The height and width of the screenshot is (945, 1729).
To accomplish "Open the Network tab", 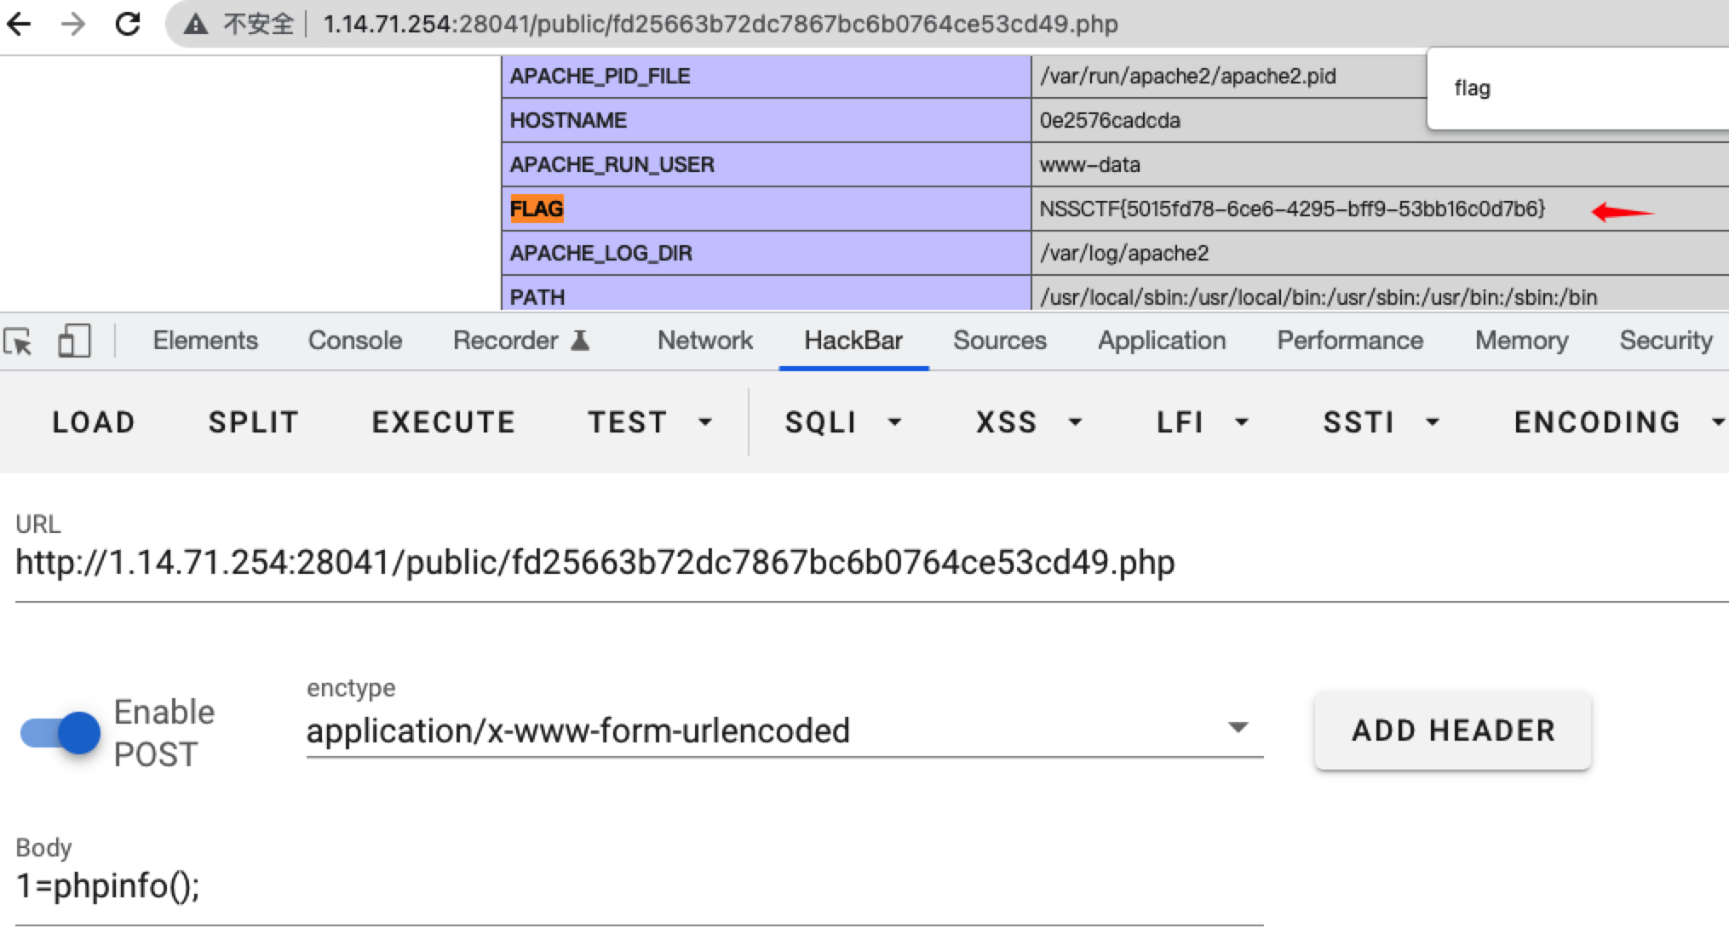I will click(x=705, y=341).
